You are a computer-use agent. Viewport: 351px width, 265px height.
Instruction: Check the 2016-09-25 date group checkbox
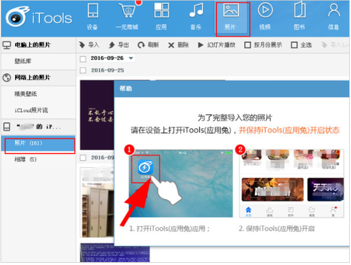[82, 70]
